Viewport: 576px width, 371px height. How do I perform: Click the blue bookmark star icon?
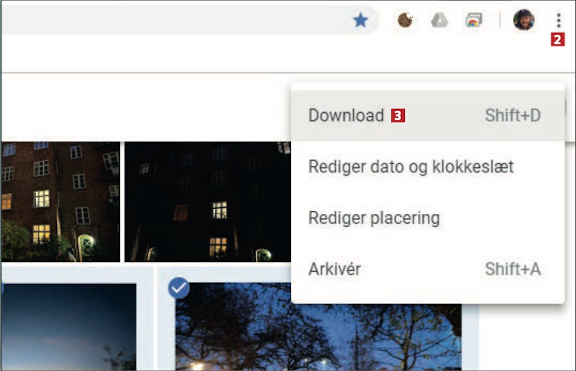click(x=360, y=20)
